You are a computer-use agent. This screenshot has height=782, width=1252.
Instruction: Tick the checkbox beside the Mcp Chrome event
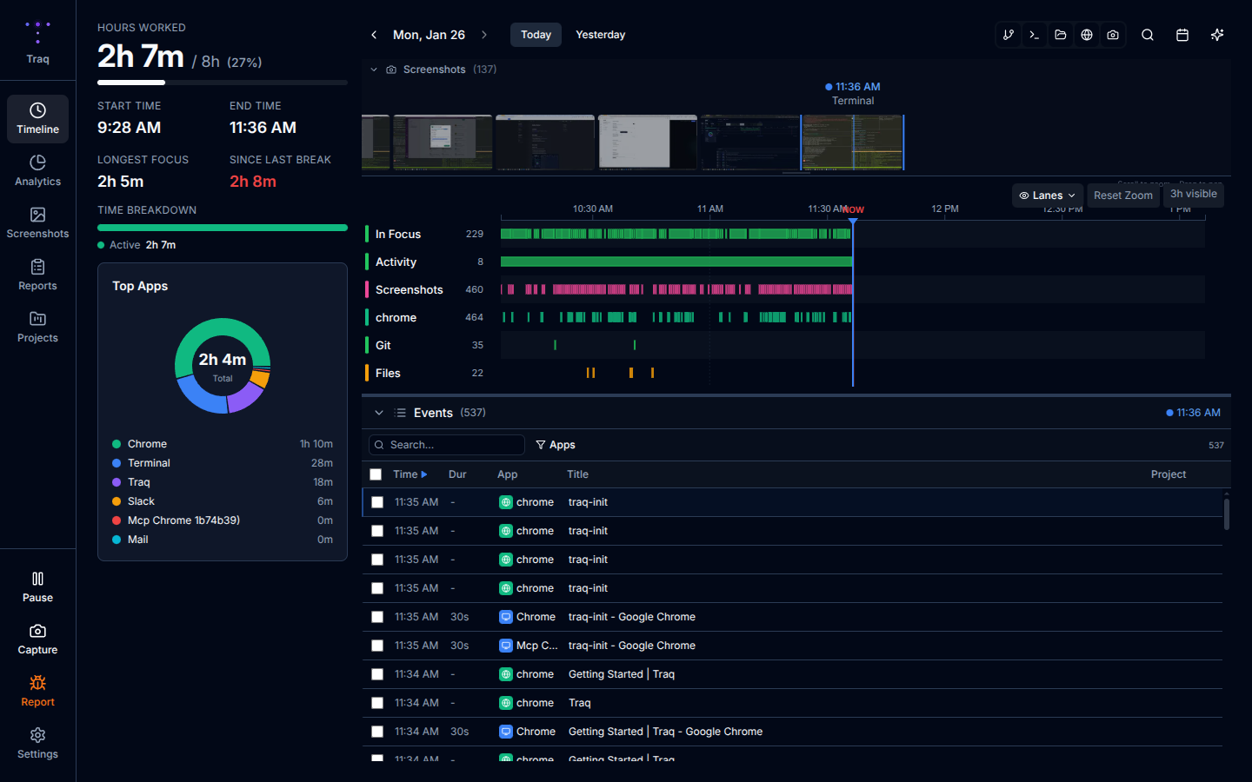click(x=376, y=646)
